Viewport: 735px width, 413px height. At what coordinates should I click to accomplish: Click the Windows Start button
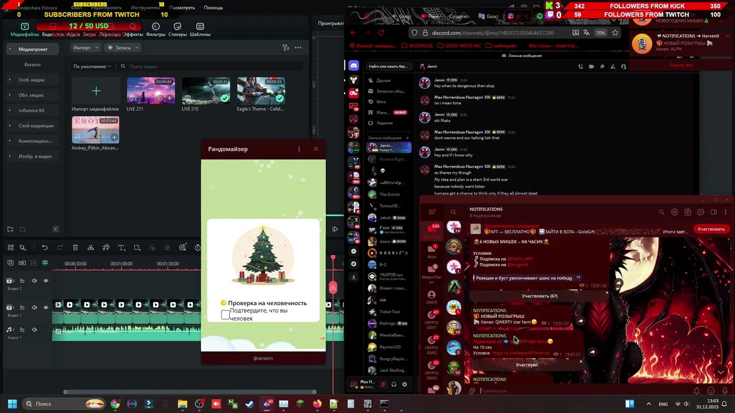click(13, 404)
